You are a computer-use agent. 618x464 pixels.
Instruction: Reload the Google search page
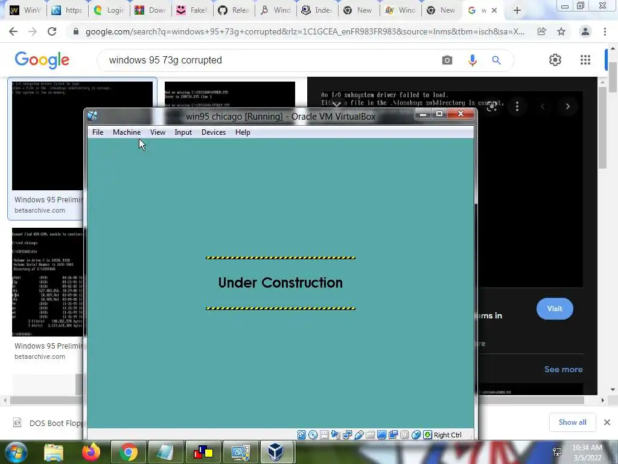point(52,31)
